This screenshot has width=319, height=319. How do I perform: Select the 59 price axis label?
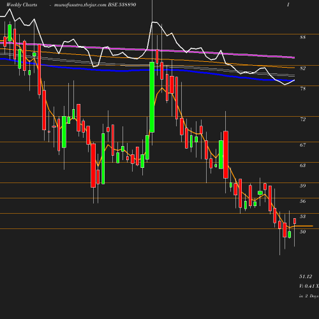(302, 186)
